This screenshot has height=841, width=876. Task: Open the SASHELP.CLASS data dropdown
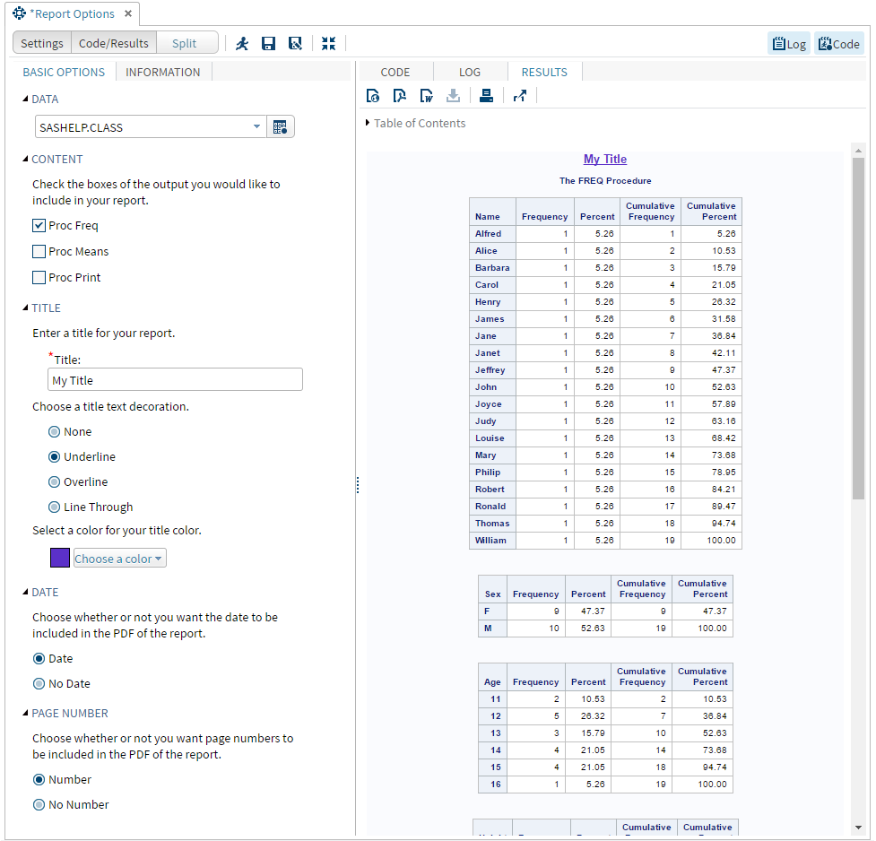[256, 127]
